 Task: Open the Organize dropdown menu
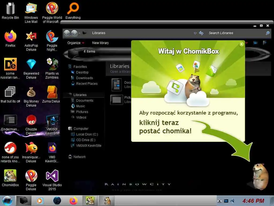(x=76, y=43)
